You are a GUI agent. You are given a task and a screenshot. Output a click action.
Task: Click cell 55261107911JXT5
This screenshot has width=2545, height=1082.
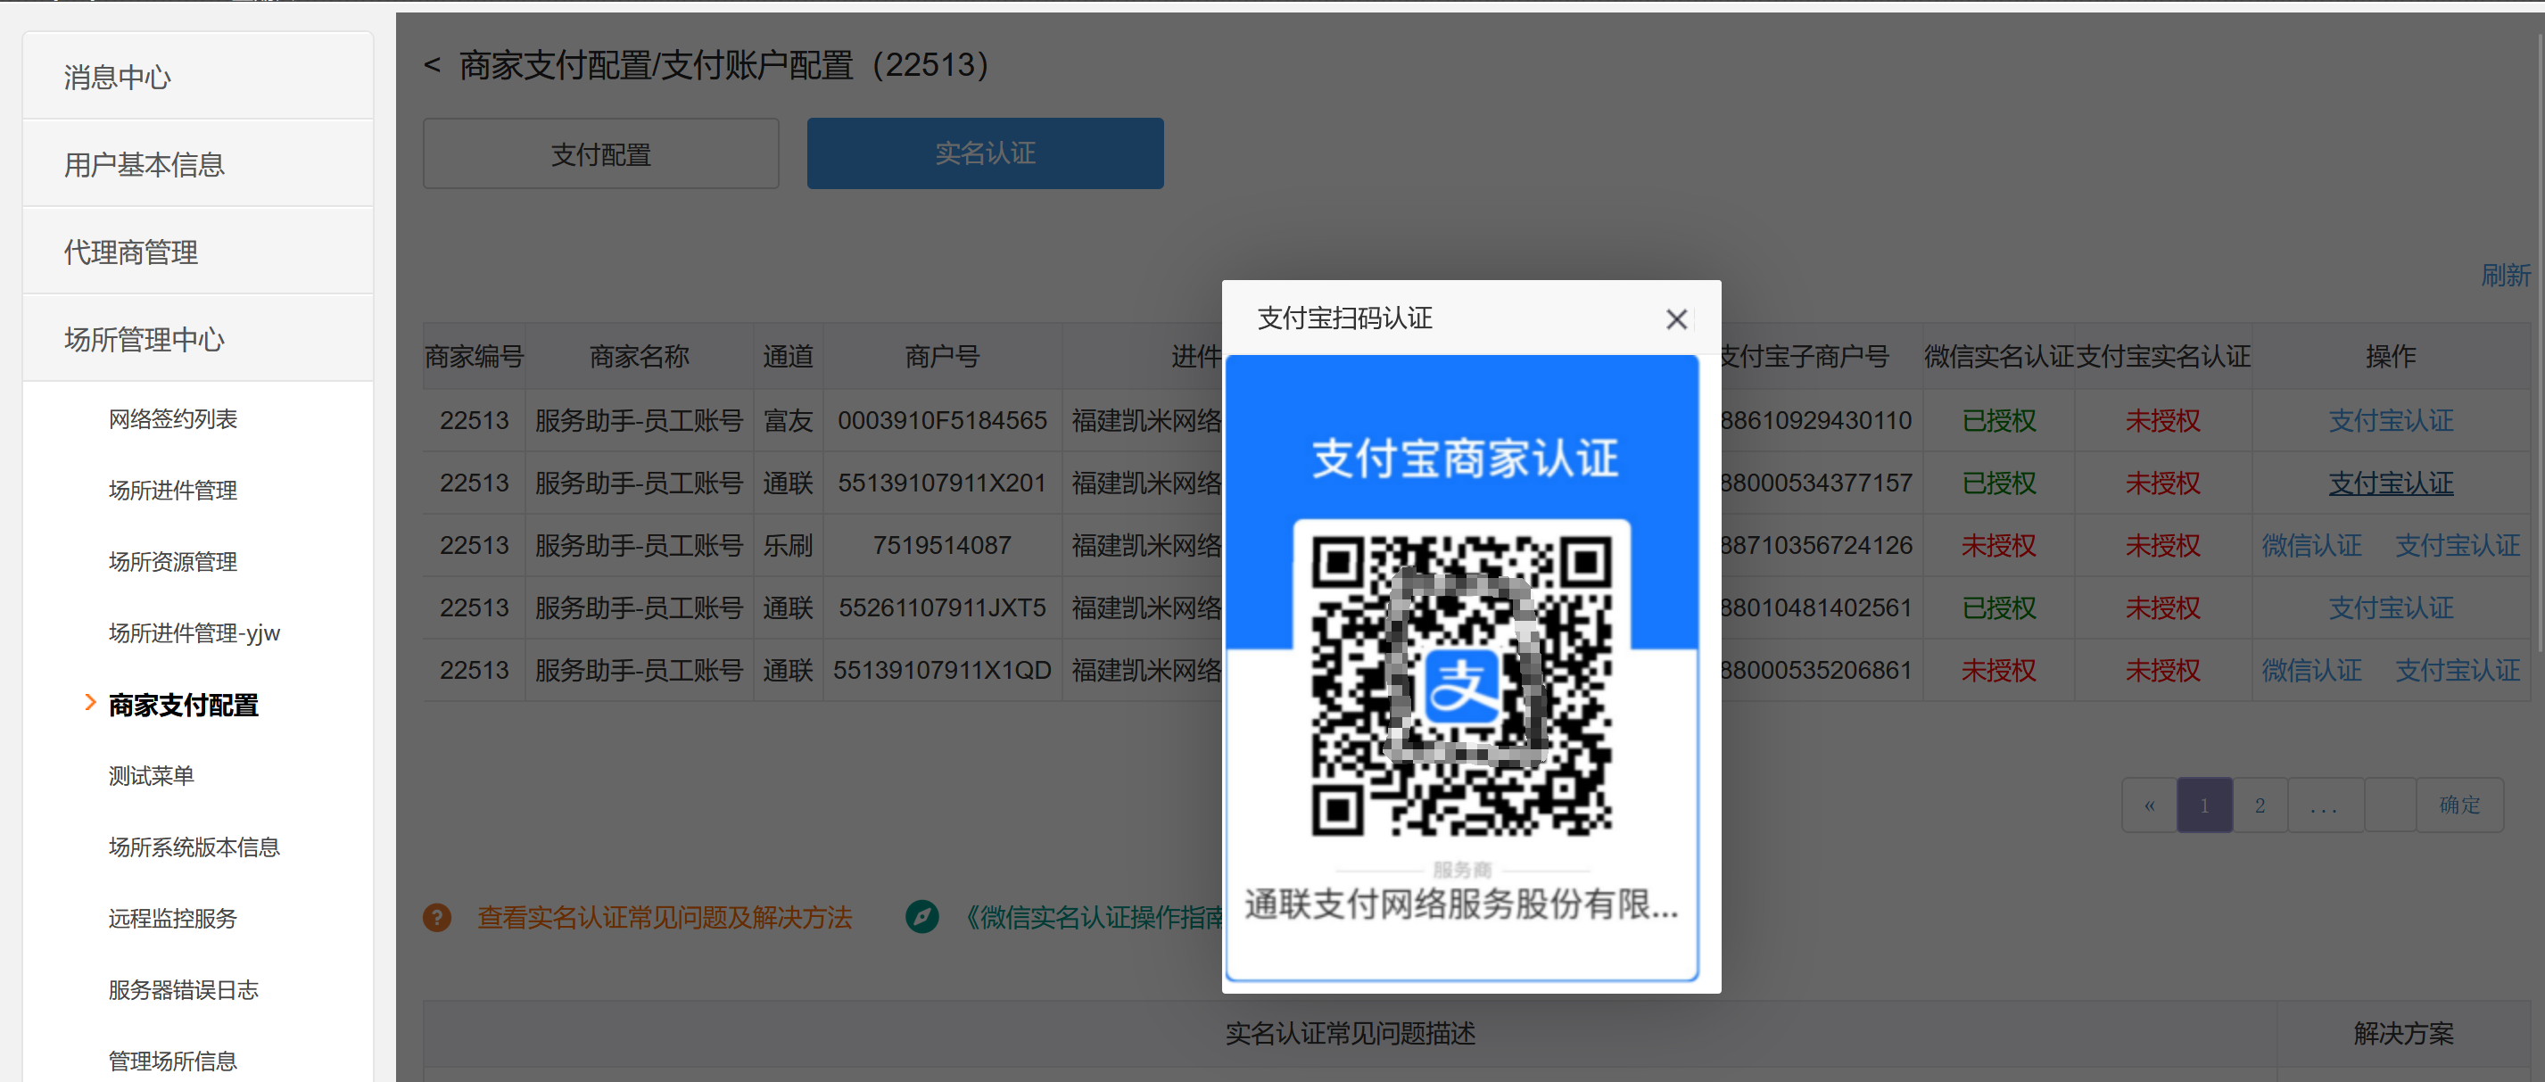(x=941, y=607)
